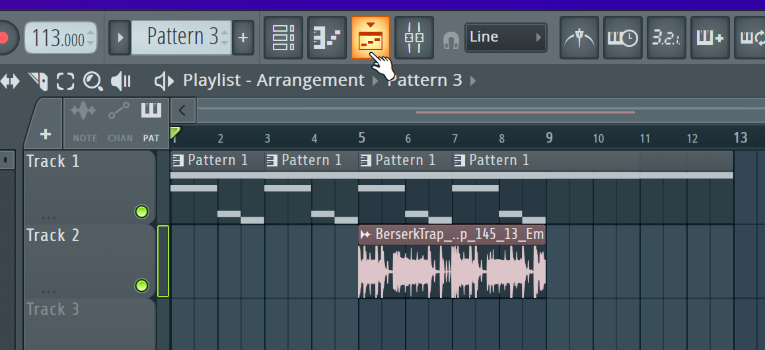Click the metronome icon
This screenshot has height=350, width=765.
tap(579, 38)
